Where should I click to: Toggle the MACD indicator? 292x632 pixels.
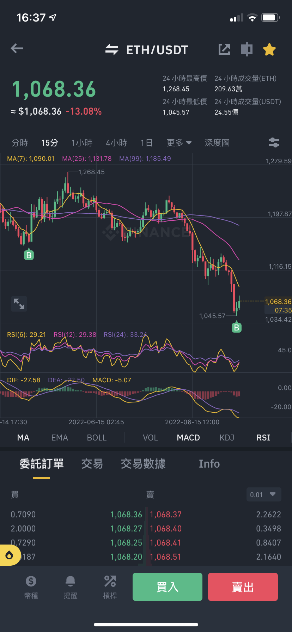coord(188,438)
